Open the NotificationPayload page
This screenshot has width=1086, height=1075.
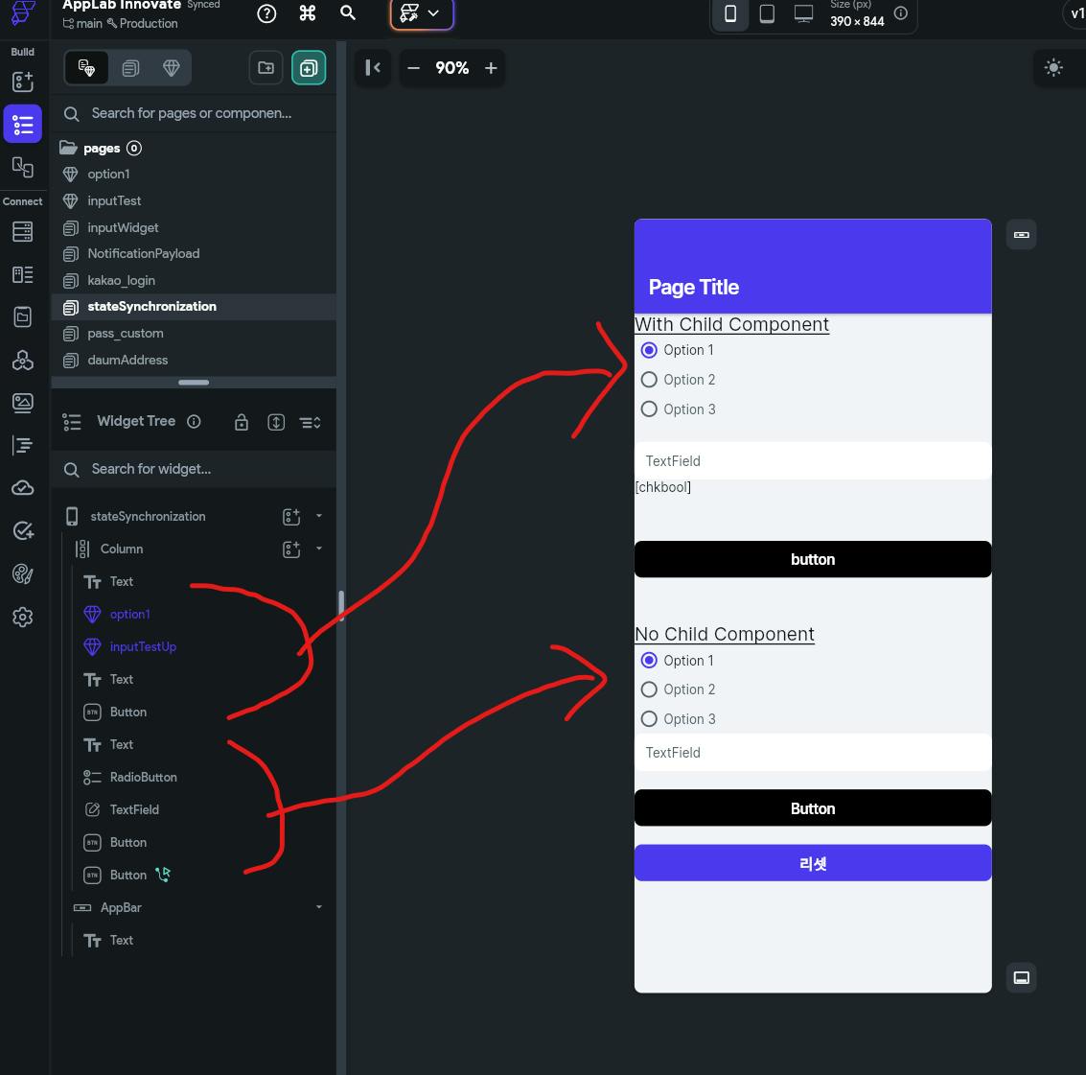[x=143, y=254]
